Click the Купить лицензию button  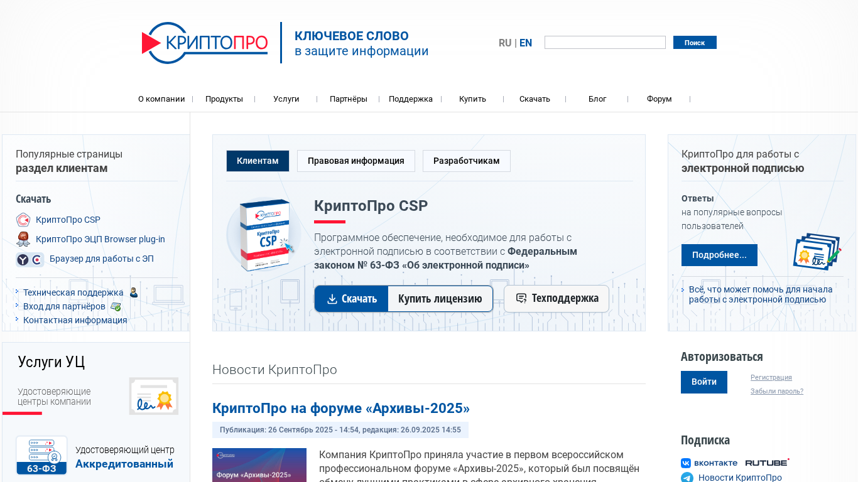(x=440, y=299)
